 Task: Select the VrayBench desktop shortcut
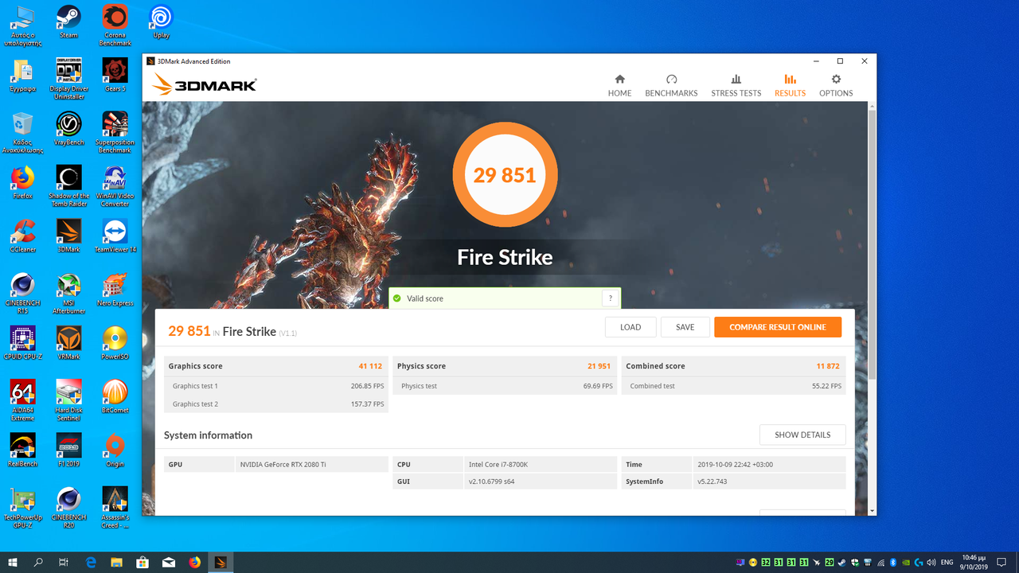point(68,128)
